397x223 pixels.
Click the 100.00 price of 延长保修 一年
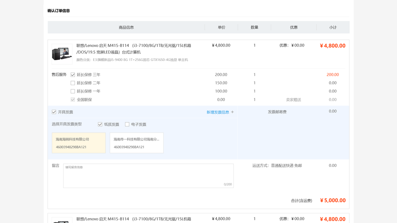pos(221,91)
